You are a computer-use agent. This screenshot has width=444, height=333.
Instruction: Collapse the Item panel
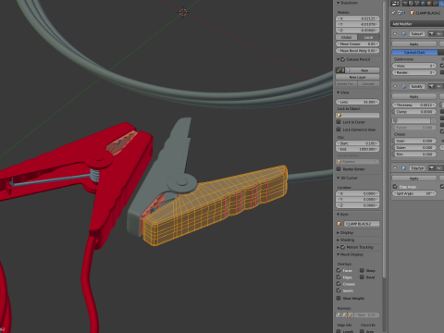pos(338,214)
